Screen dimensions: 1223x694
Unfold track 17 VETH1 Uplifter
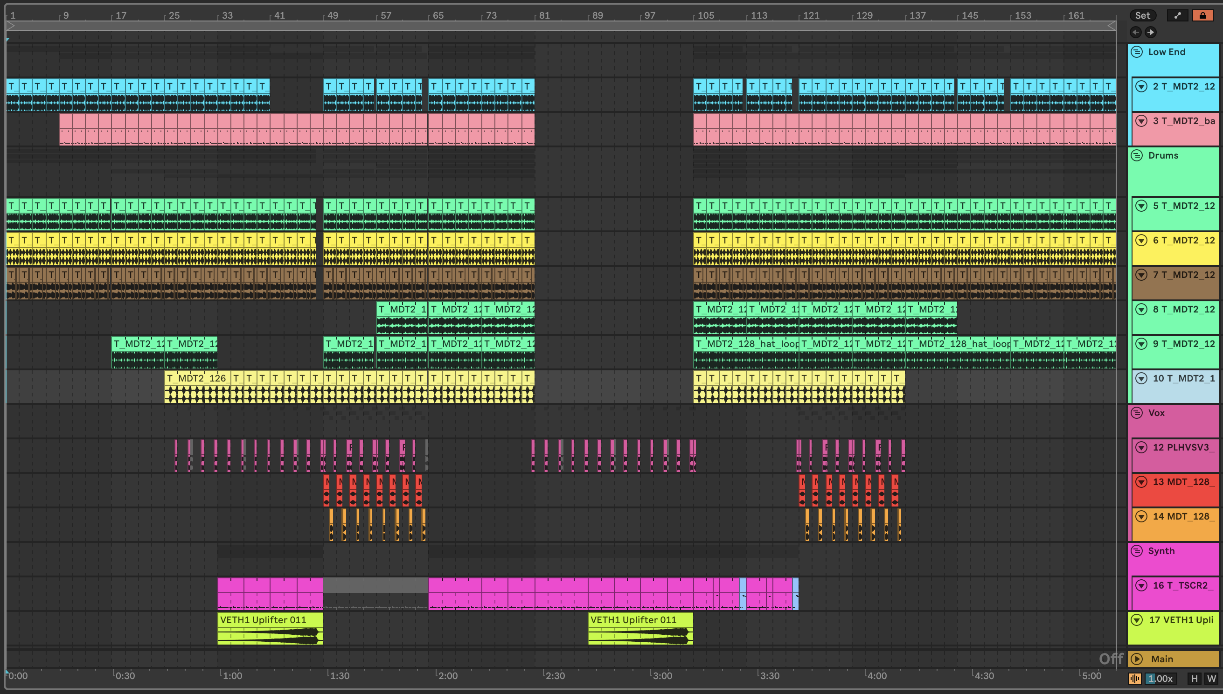[1137, 620]
